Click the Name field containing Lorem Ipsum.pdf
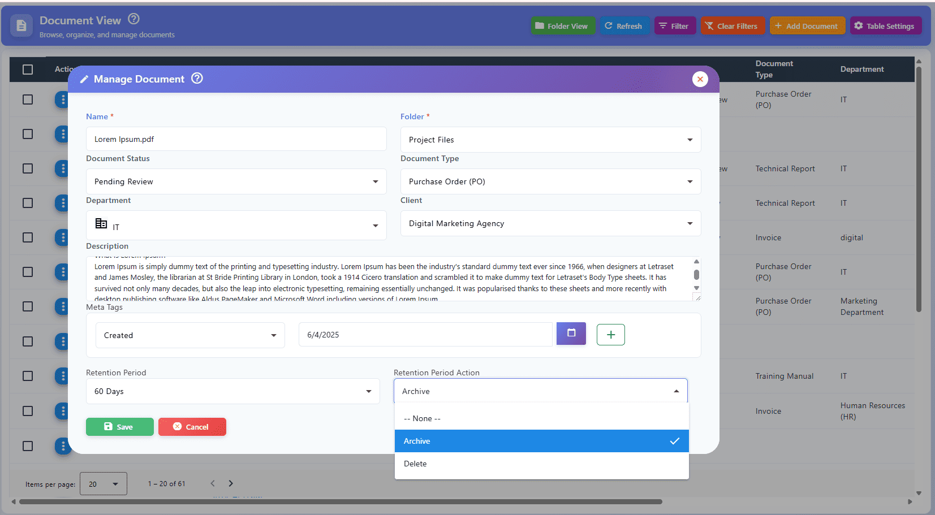This screenshot has height=515, width=935. click(236, 139)
